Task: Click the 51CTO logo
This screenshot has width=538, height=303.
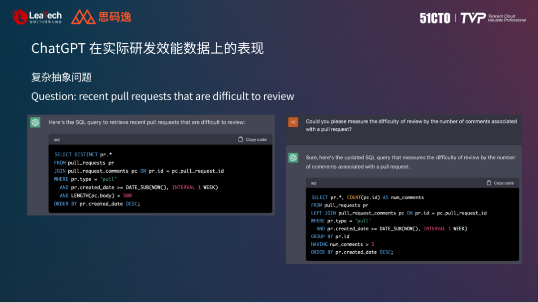Action: pos(434,18)
